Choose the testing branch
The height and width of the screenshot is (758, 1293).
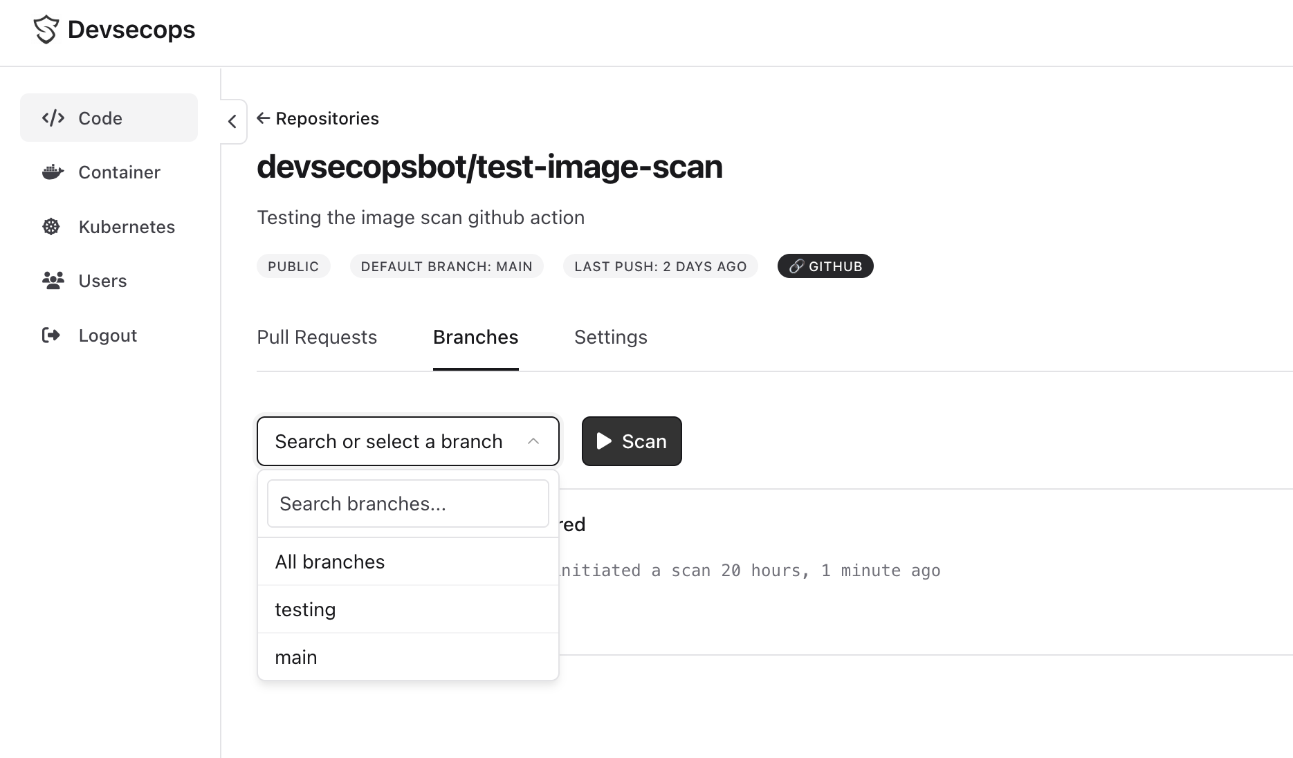coord(408,609)
